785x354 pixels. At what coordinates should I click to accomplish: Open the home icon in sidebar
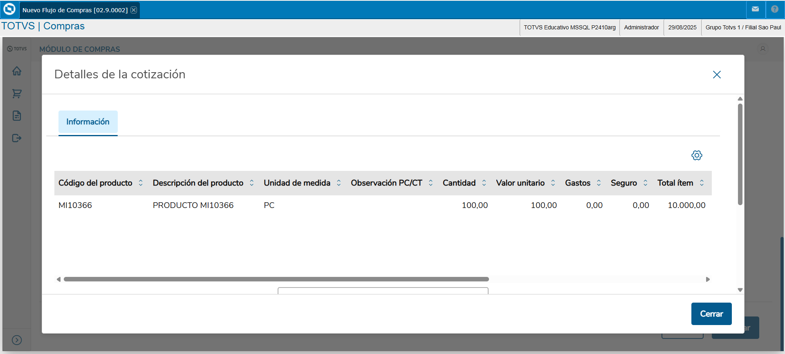coord(17,71)
